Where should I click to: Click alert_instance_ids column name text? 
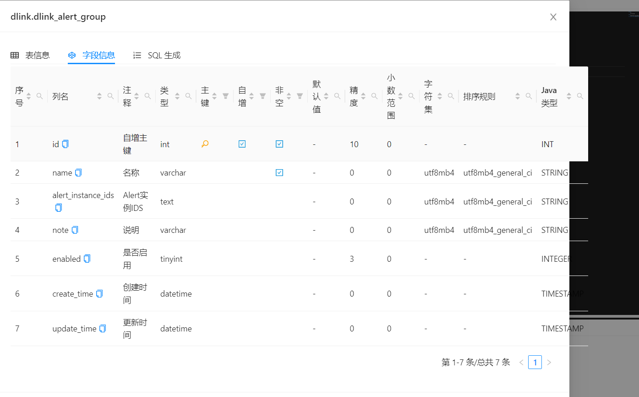(83, 195)
